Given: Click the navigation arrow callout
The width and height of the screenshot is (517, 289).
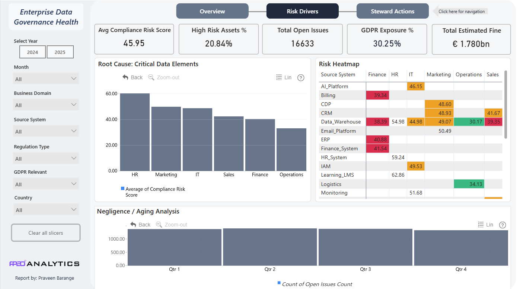Looking at the screenshot, I should click(x=460, y=11).
